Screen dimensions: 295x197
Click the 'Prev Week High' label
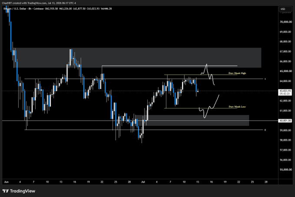[237, 73]
